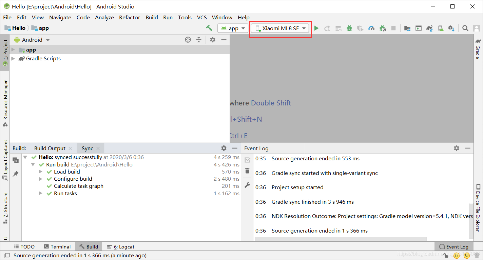
Task: Open Event Log panel gear icon
Action: 457,148
